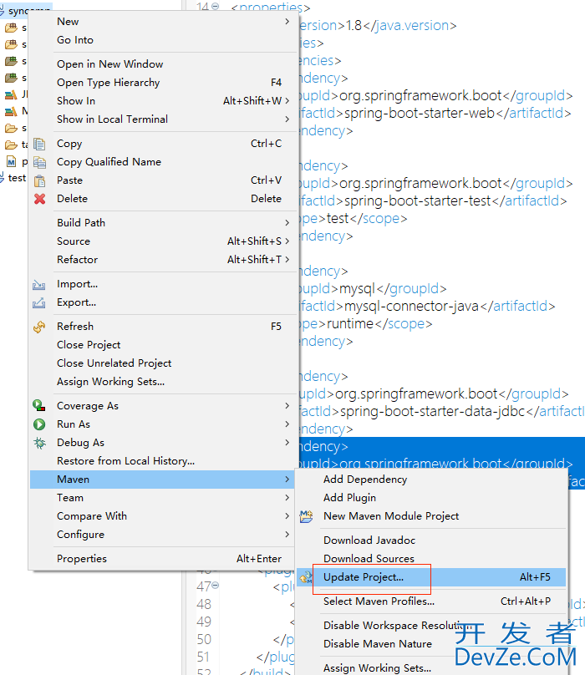Choose Assign Working Sets in Maven submenu

click(431, 668)
